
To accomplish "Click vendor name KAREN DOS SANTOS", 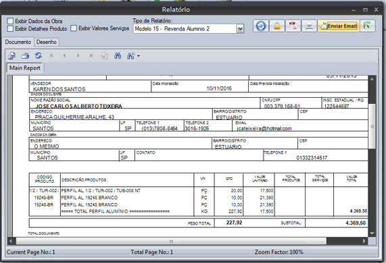I will (59, 89).
